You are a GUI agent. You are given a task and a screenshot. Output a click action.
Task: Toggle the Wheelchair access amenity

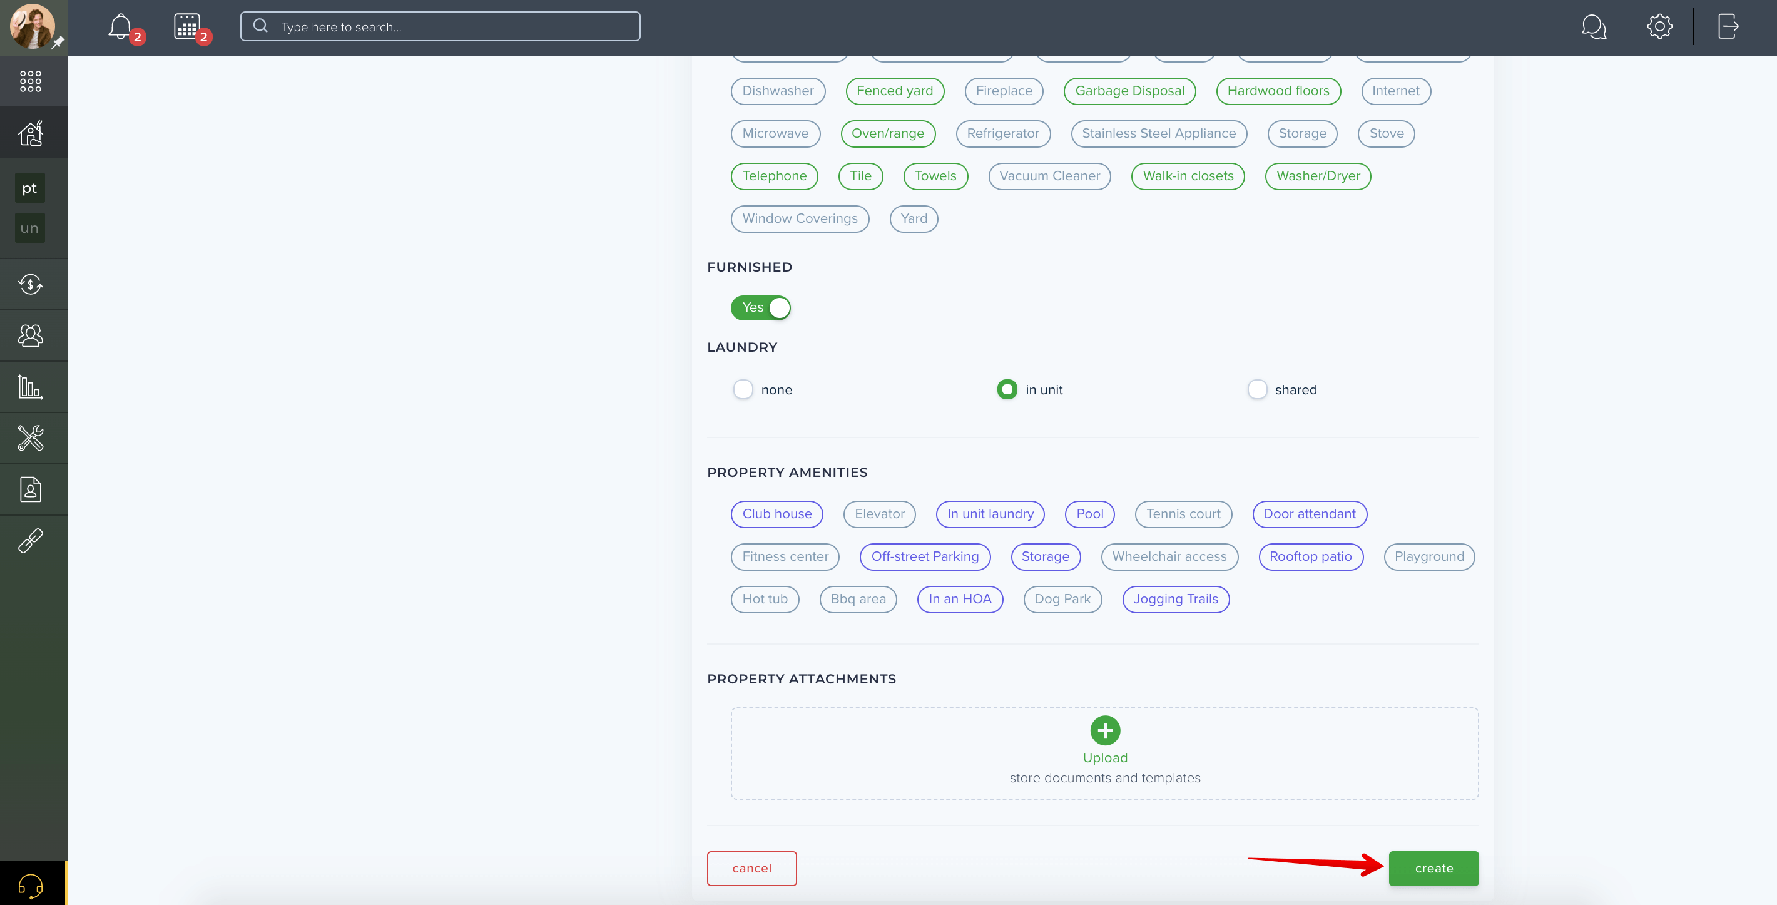[1169, 556]
